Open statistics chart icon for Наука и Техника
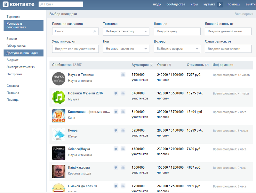256x193 pixels. coord(123,75)
